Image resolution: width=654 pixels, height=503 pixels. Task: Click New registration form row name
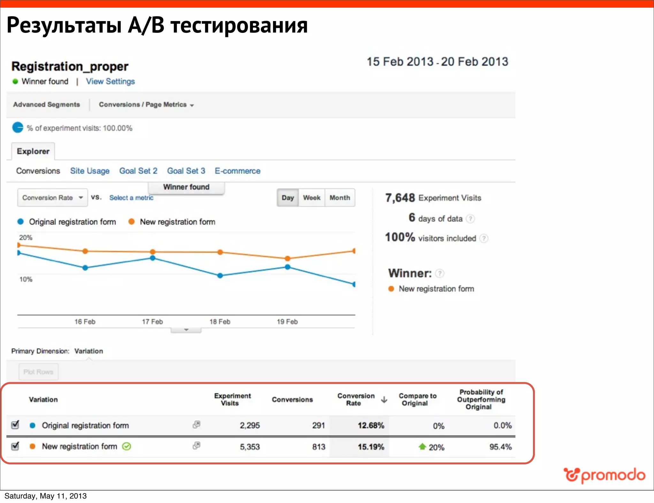coord(80,447)
